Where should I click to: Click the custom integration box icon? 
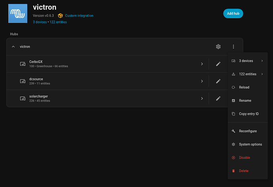click(60, 16)
